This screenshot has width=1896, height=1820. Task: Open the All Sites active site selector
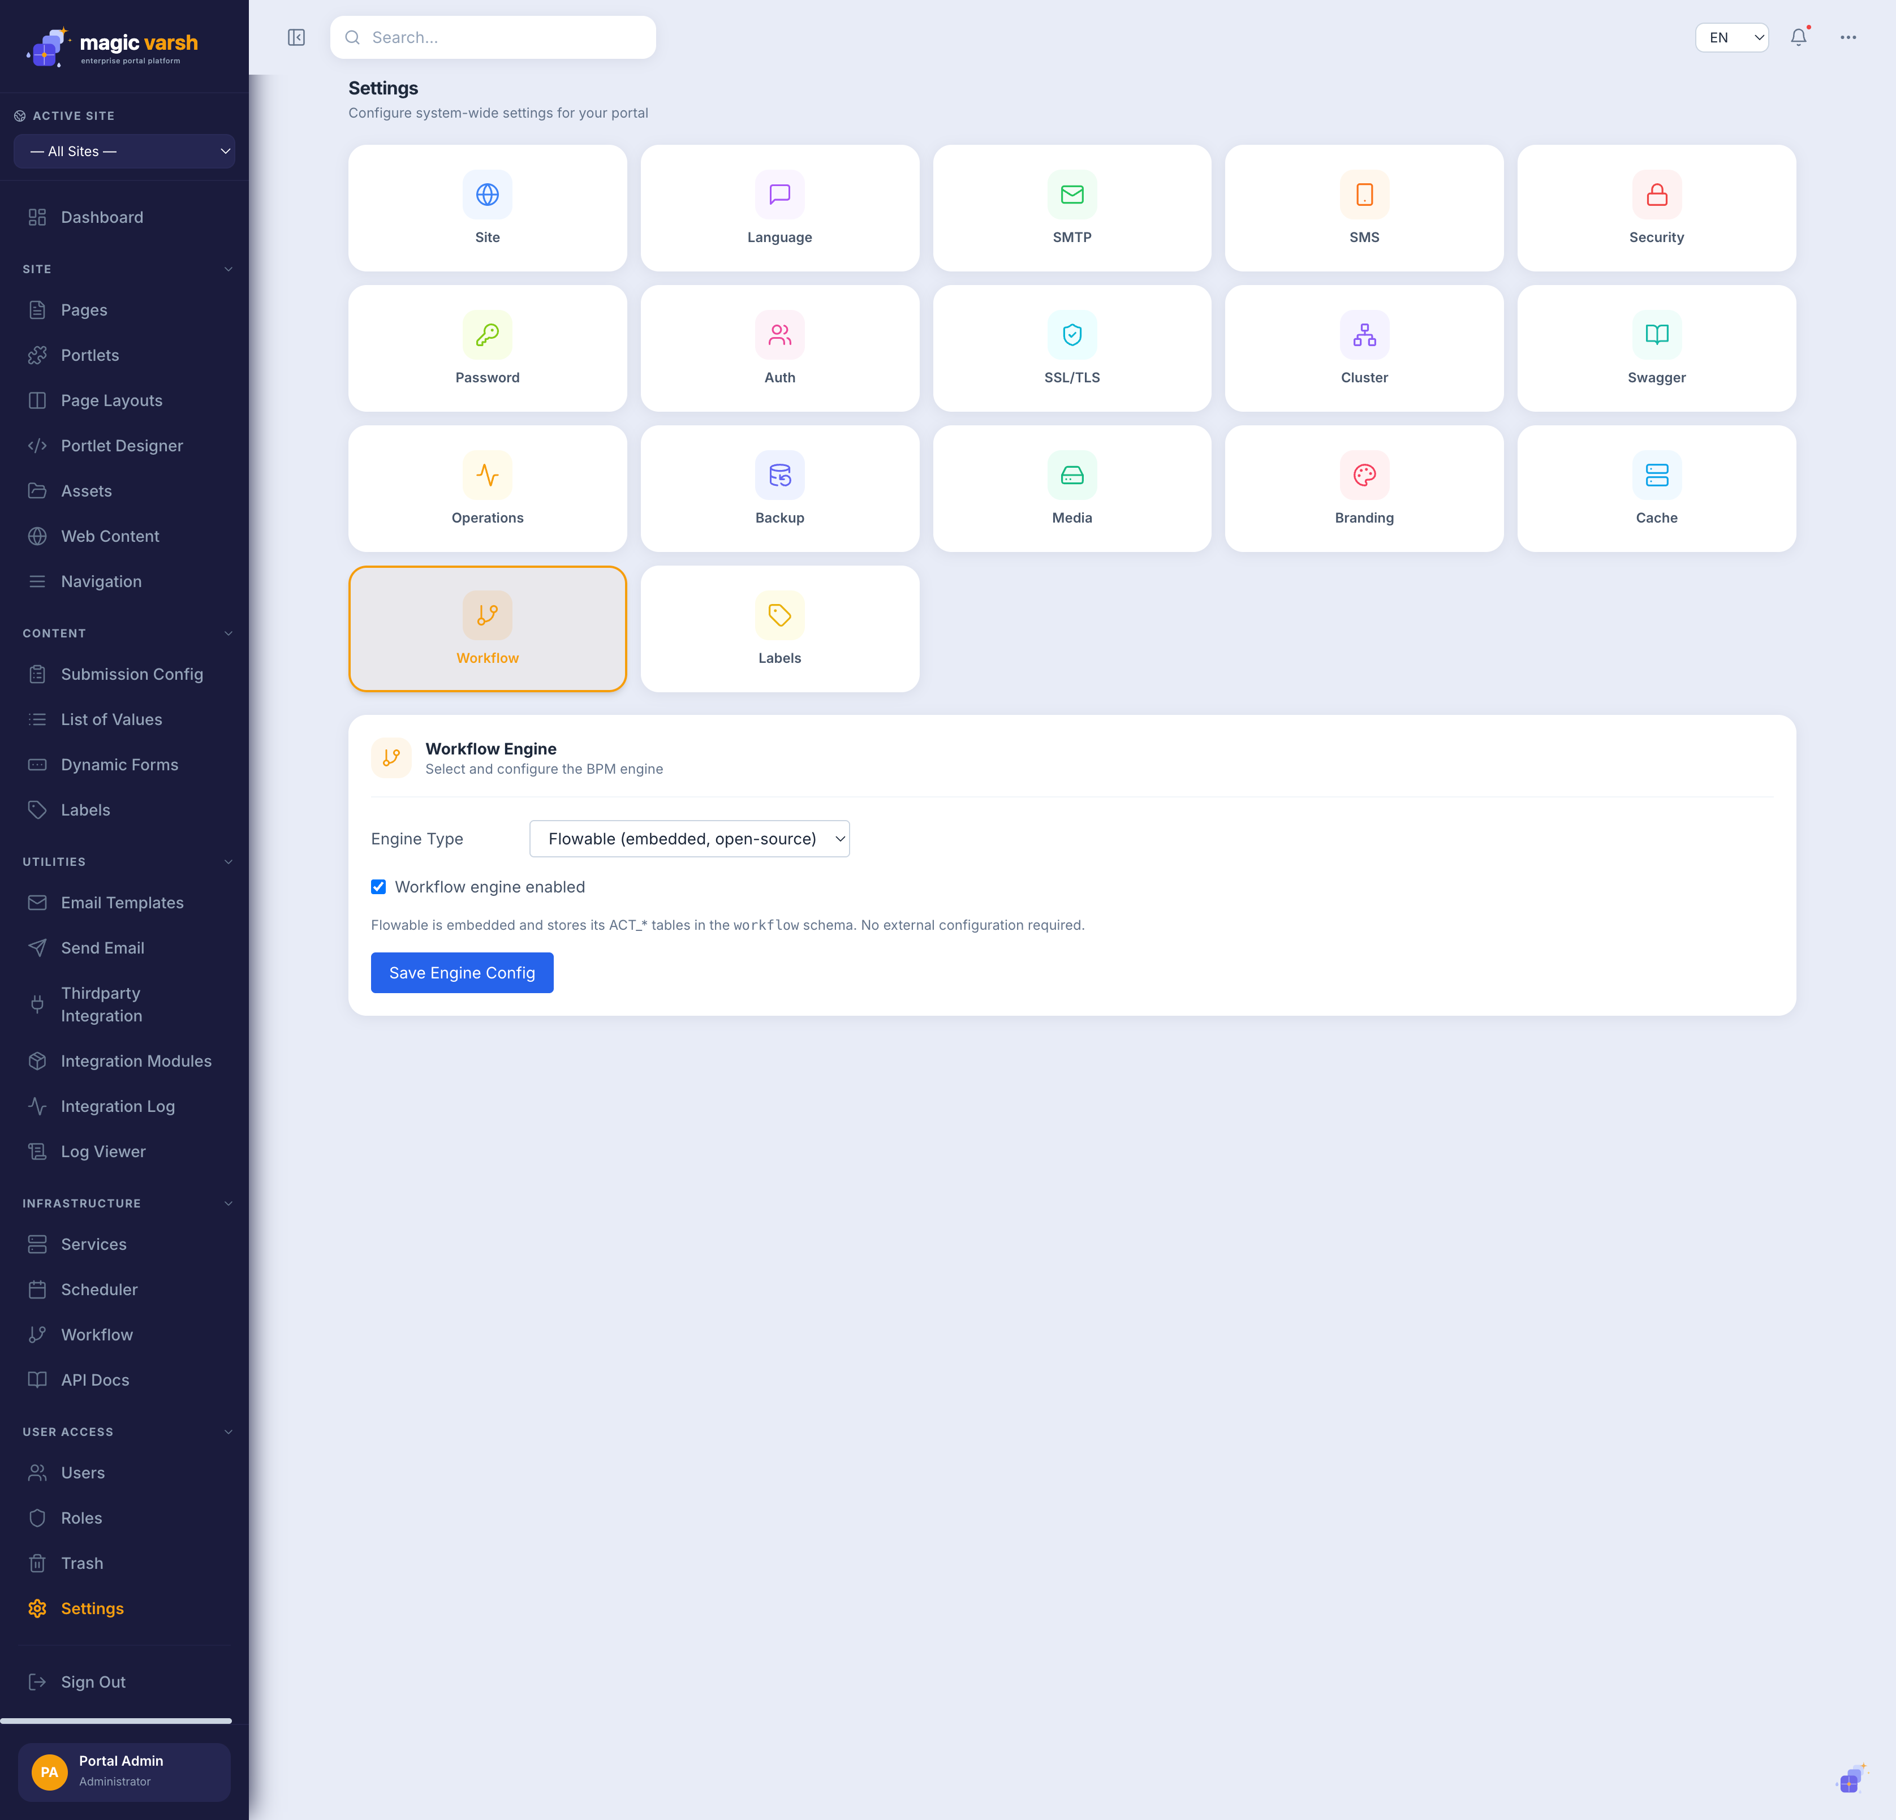tap(124, 151)
